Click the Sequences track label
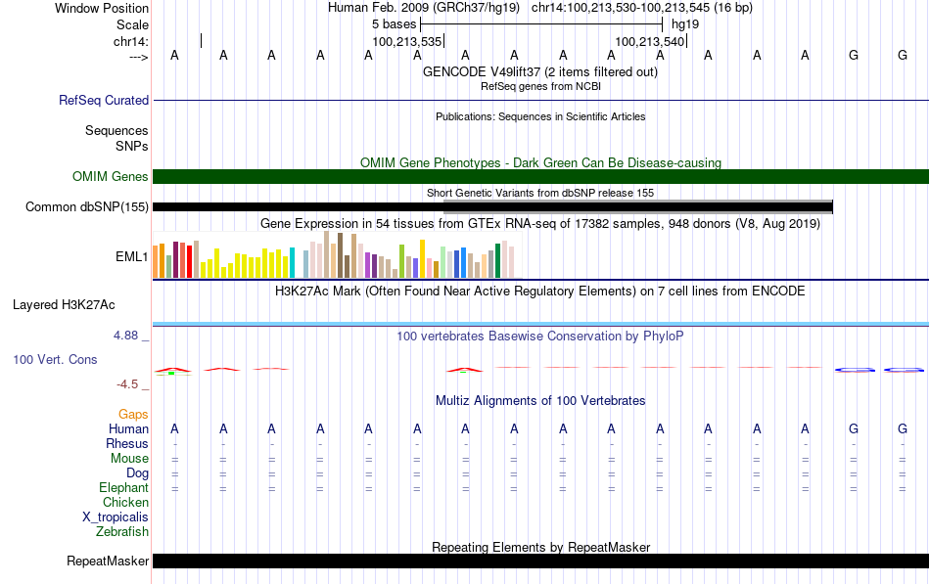 coord(116,130)
